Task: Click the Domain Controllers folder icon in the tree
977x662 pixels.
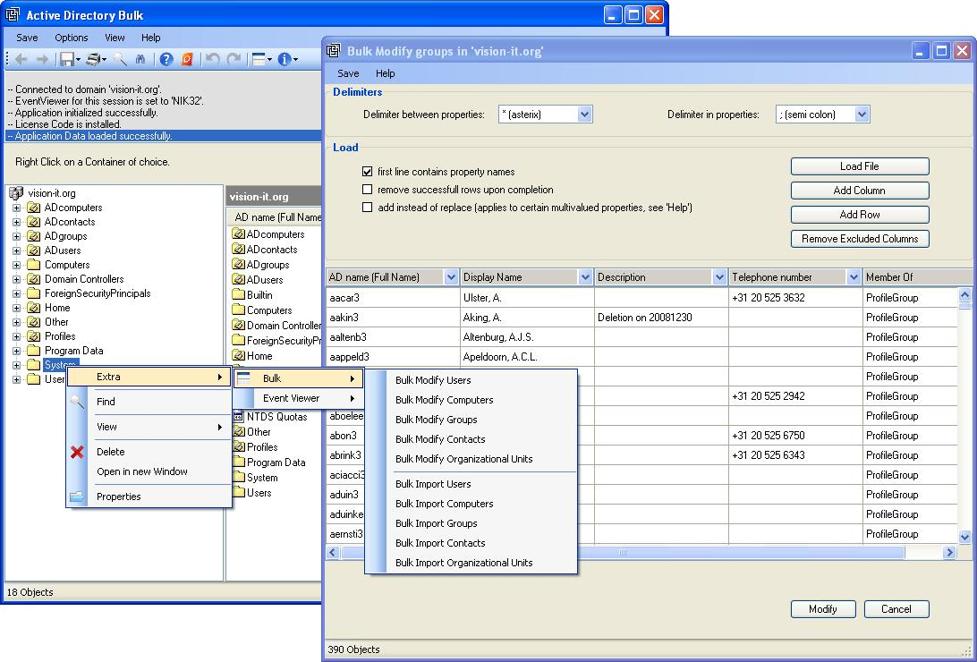Action: tap(34, 279)
